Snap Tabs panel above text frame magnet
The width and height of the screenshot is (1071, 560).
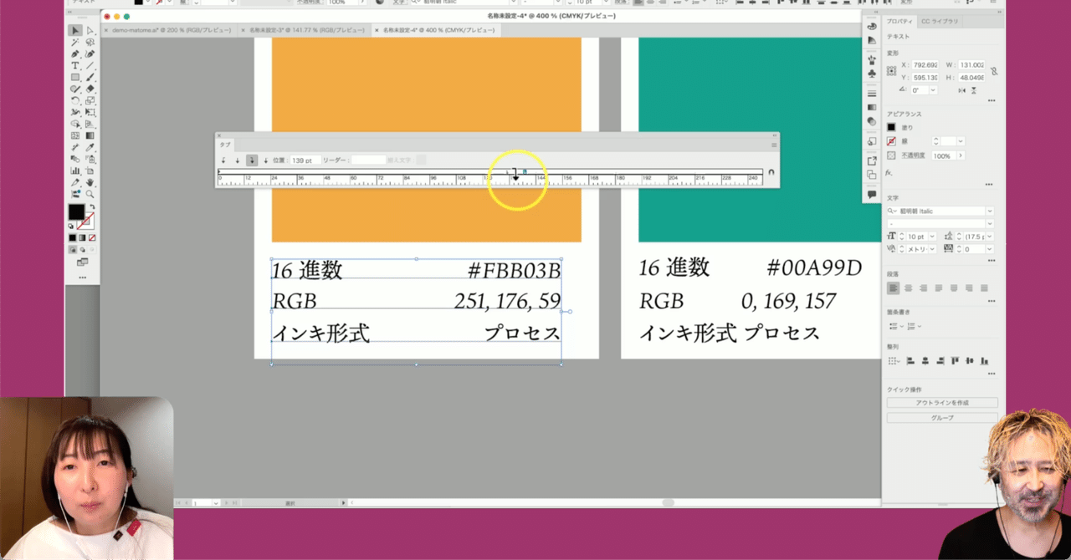click(771, 172)
